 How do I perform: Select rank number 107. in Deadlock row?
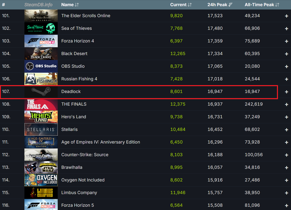click(x=6, y=91)
